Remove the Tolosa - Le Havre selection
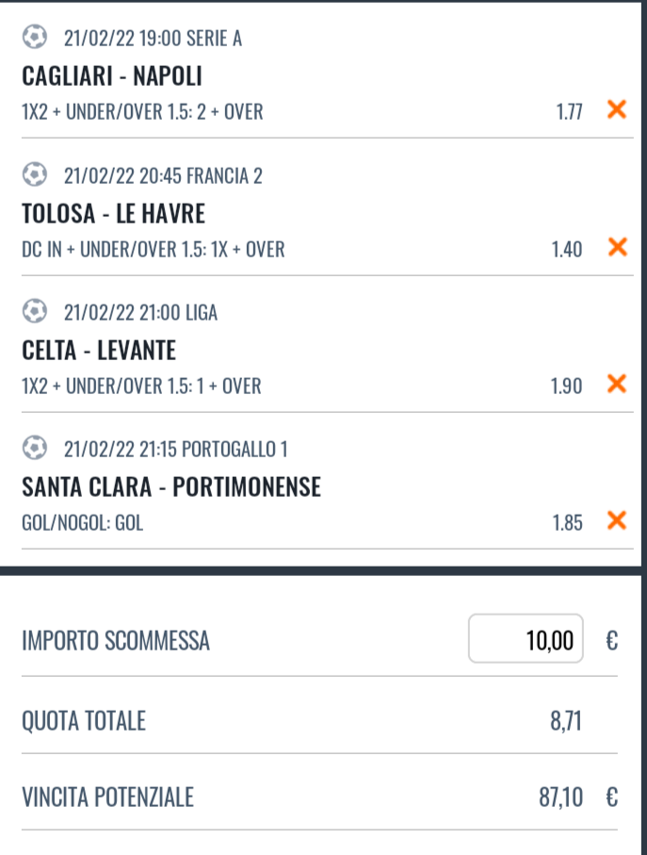 coord(617,247)
